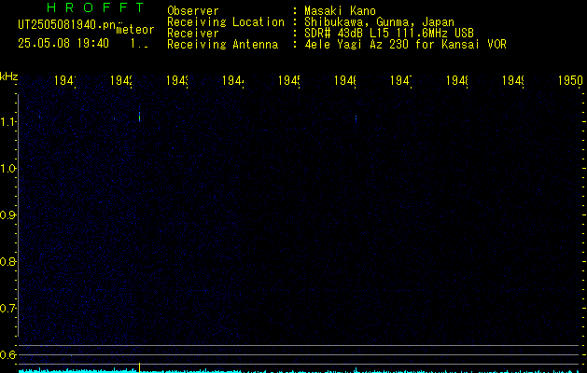This screenshot has height=373, width=587.
Task: Click 4ele Yagi Az 230 for Kansai VOR
Action: point(405,45)
